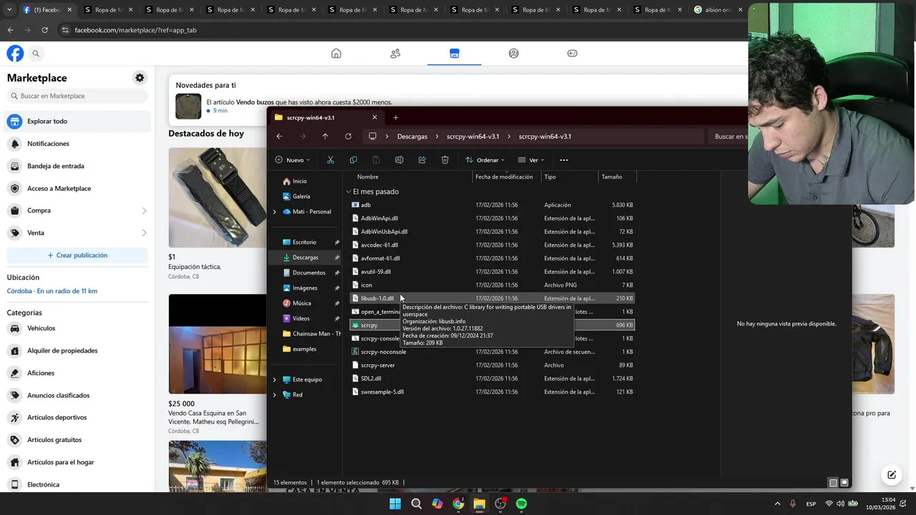Show hidden system tray icons
The width and height of the screenshot is (916, 515).
tap(778, 504)
